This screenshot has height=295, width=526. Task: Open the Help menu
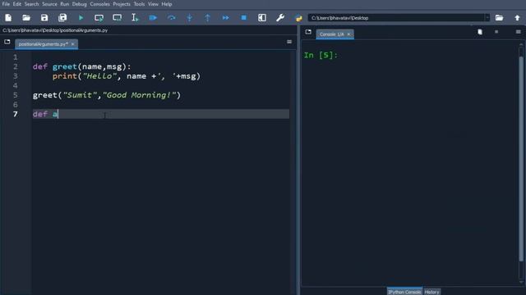tap(167, 4)
